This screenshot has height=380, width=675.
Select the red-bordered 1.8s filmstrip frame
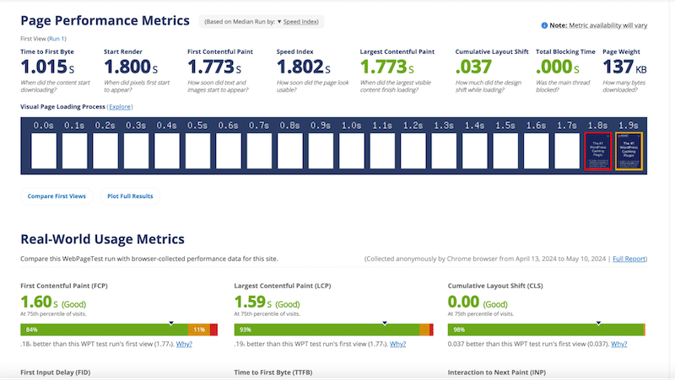tap(597, 152)
